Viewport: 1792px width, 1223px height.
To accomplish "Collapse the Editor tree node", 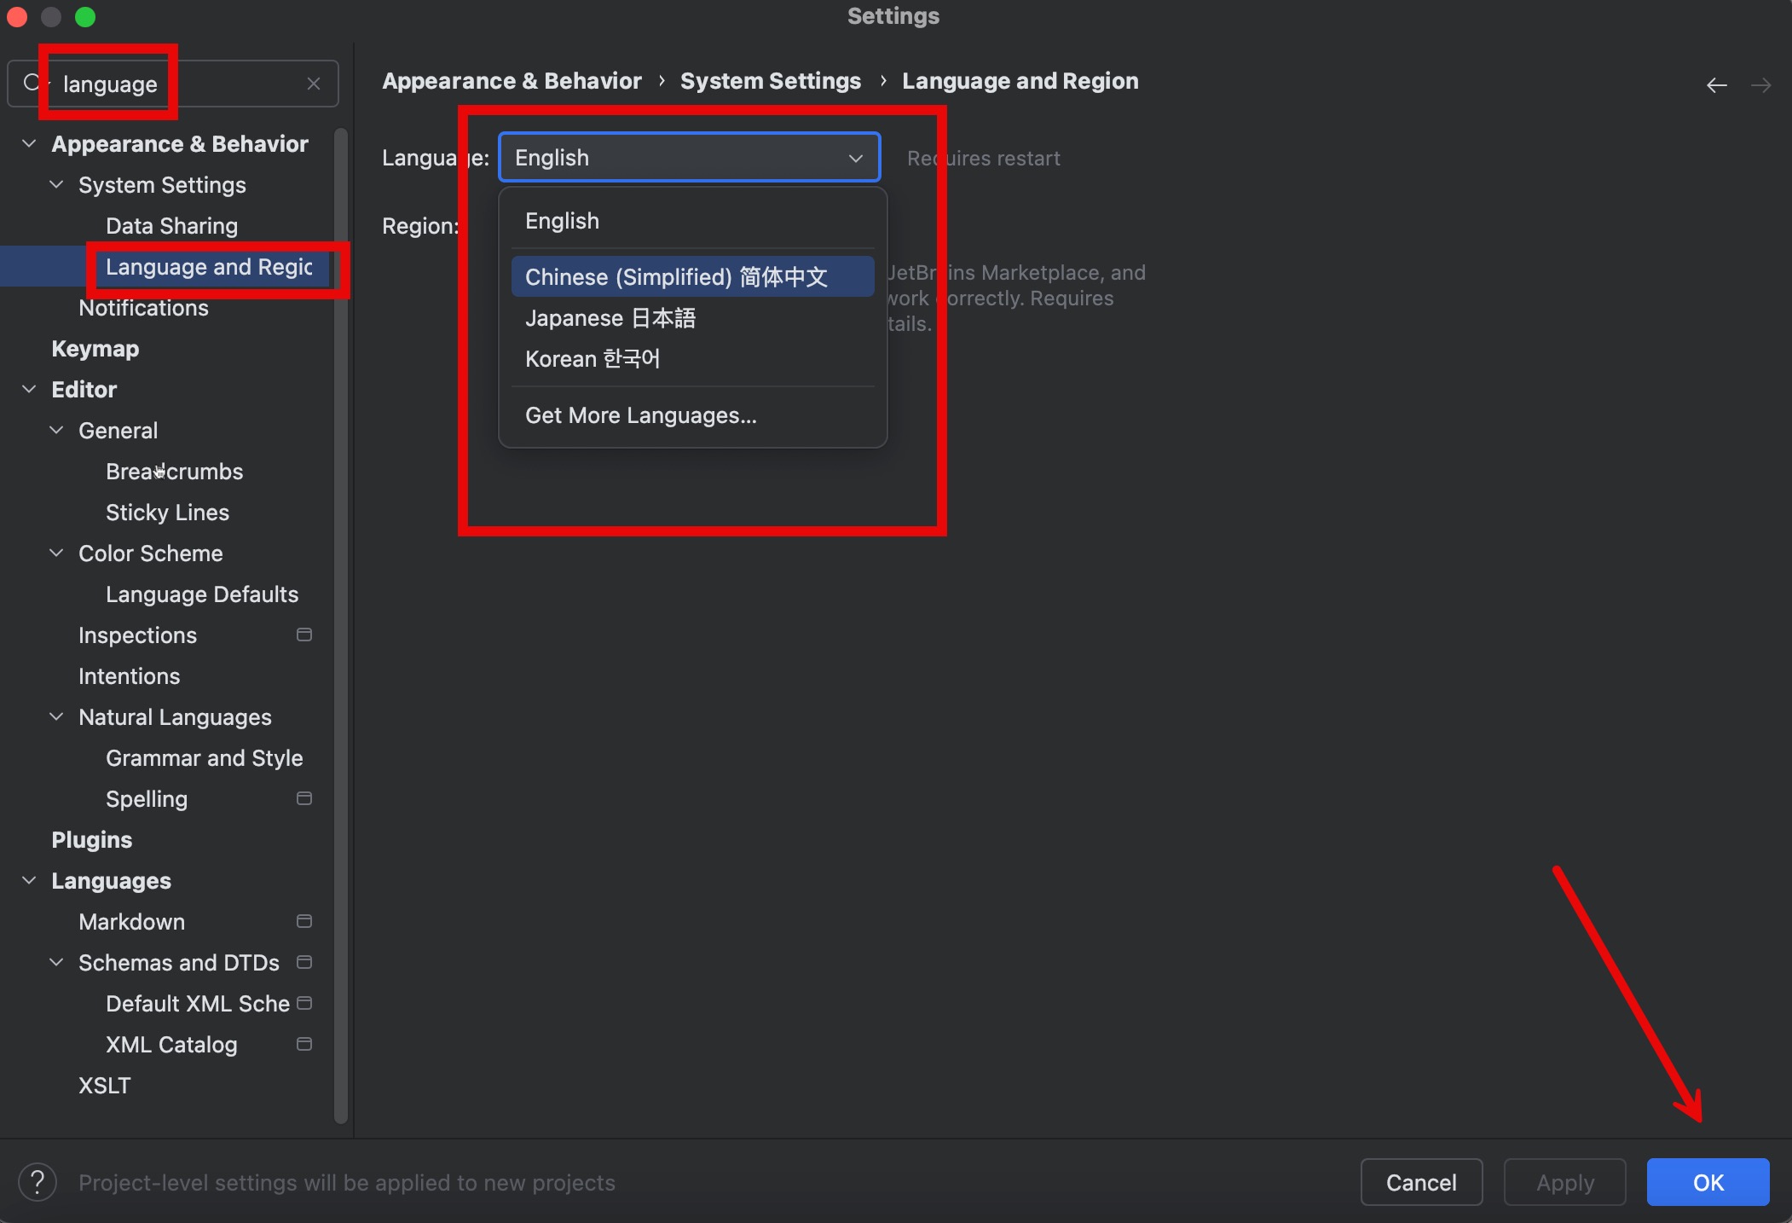I will (x=29, y=389).
